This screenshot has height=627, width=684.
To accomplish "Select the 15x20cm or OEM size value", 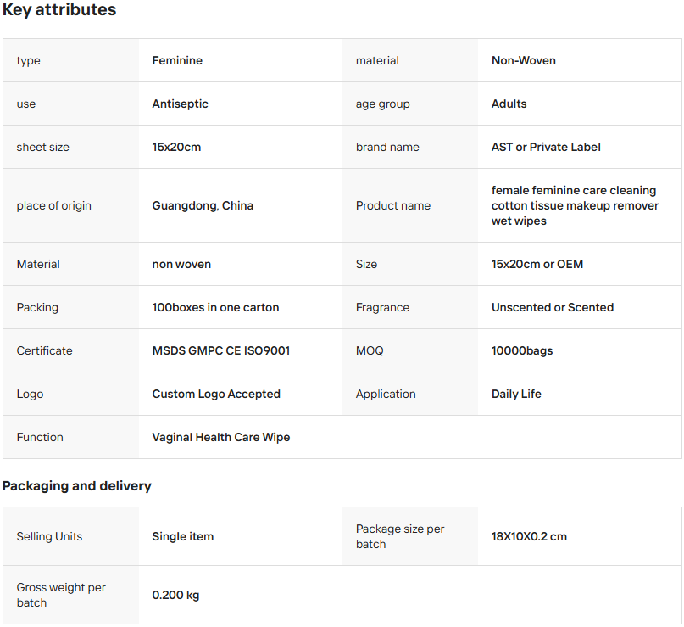I will tap(537, 264).
